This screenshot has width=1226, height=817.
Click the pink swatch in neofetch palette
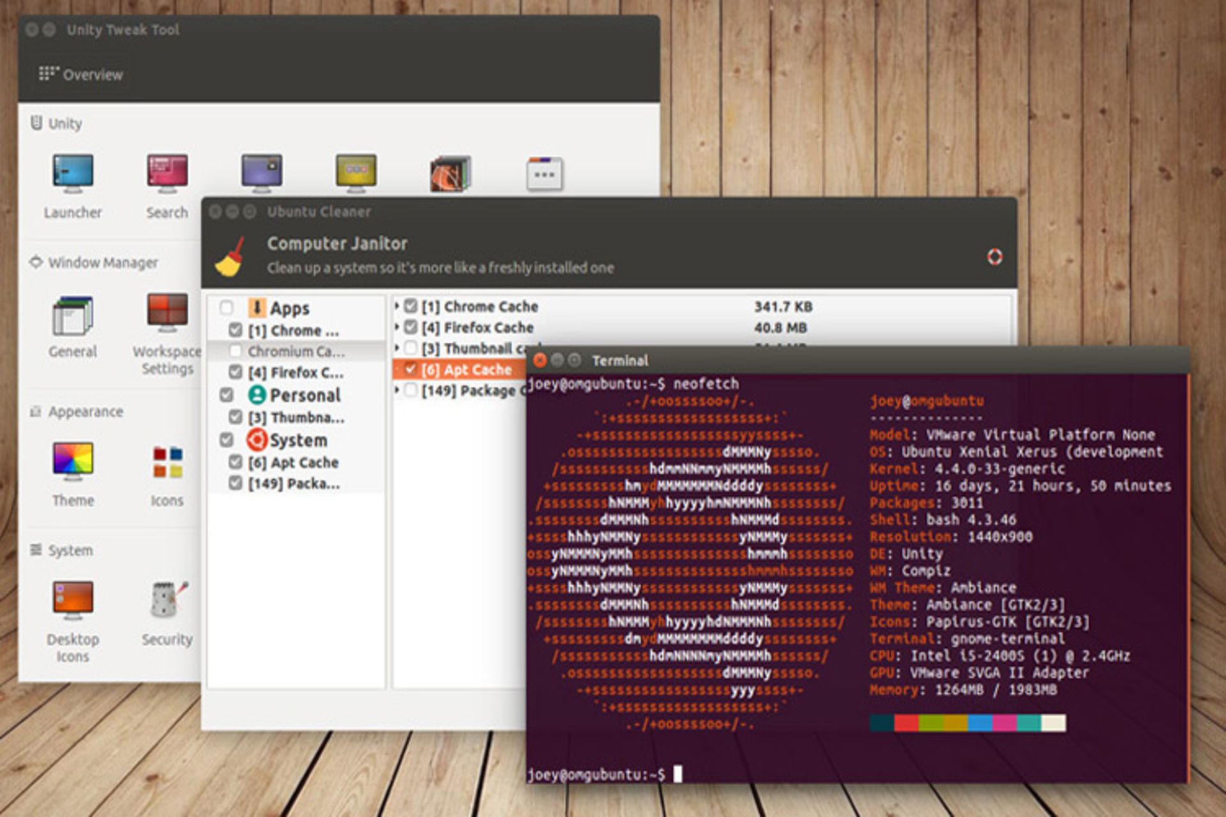click(x=1004, y=723)
